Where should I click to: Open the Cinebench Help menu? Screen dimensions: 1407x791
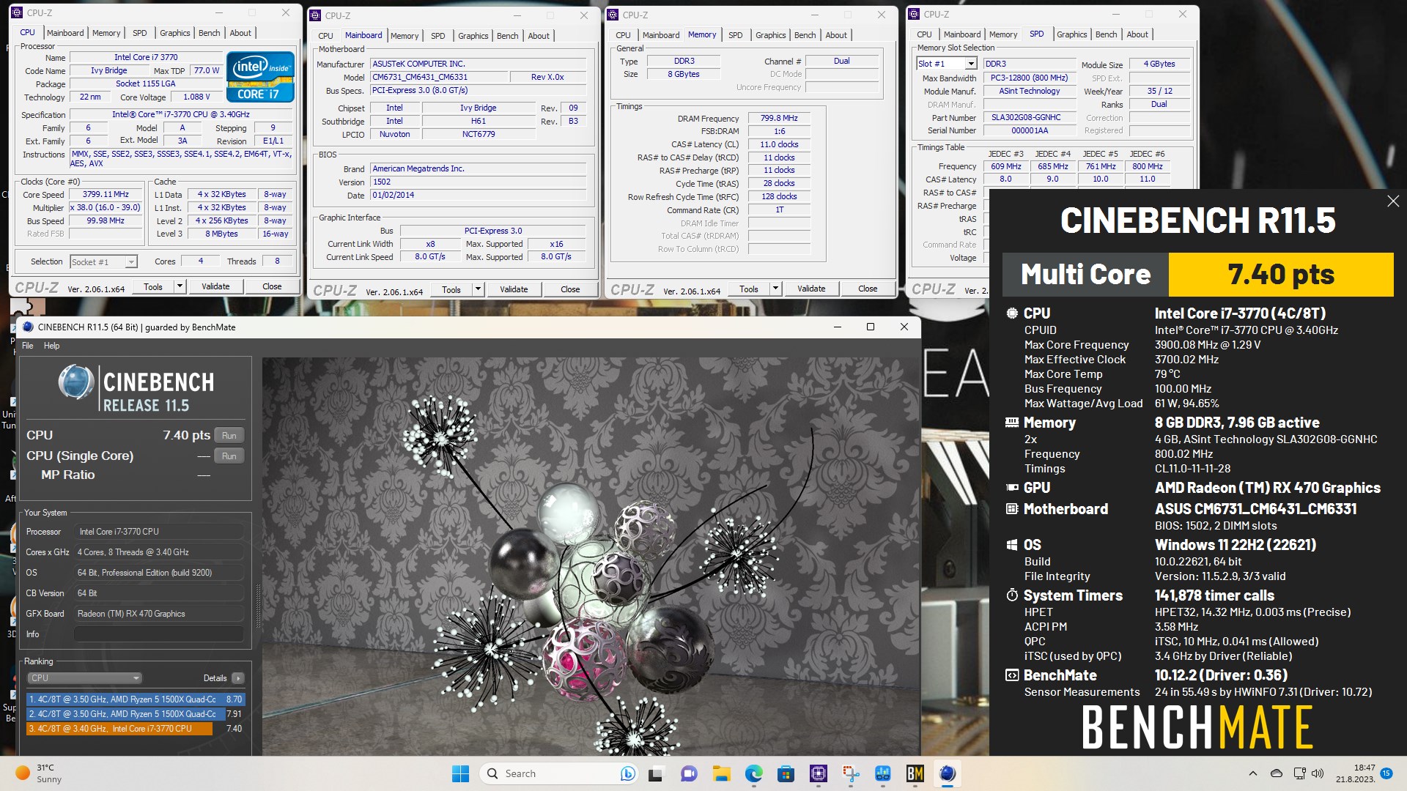click(51, 346)
